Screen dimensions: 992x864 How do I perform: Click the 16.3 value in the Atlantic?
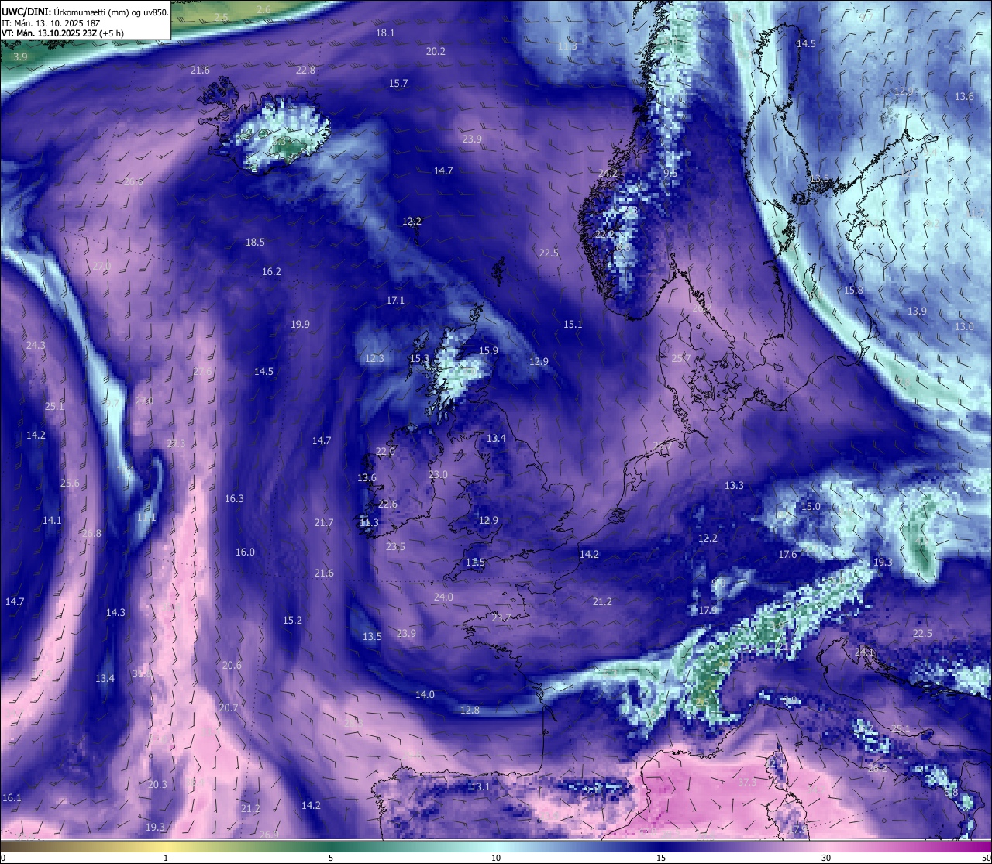click(x=234, y=499)
